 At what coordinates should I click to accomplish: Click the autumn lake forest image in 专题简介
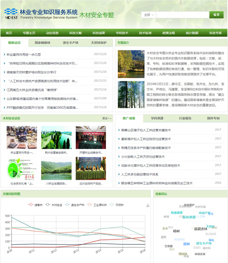click(x=131, y=64)
